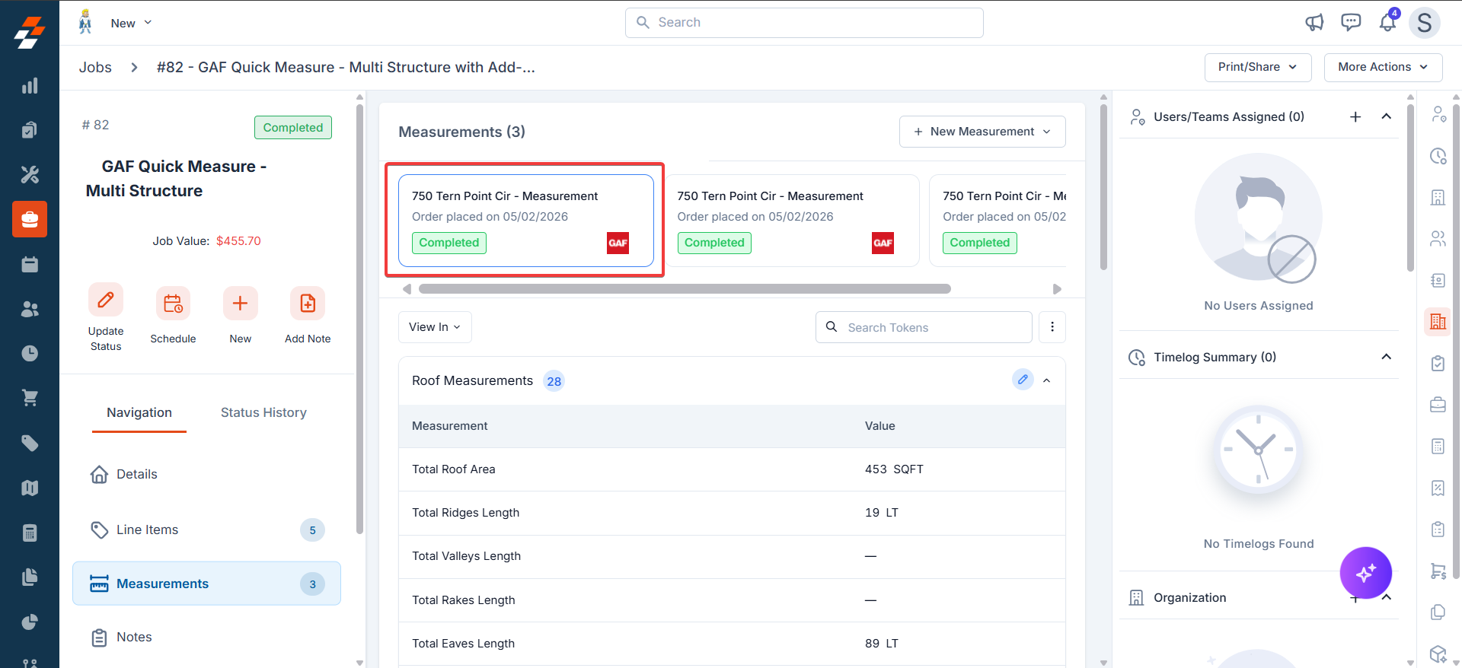The image size is (1462, 668).
Task: Click the orange organization building icon in right rail
Action: click(1438, 322)
